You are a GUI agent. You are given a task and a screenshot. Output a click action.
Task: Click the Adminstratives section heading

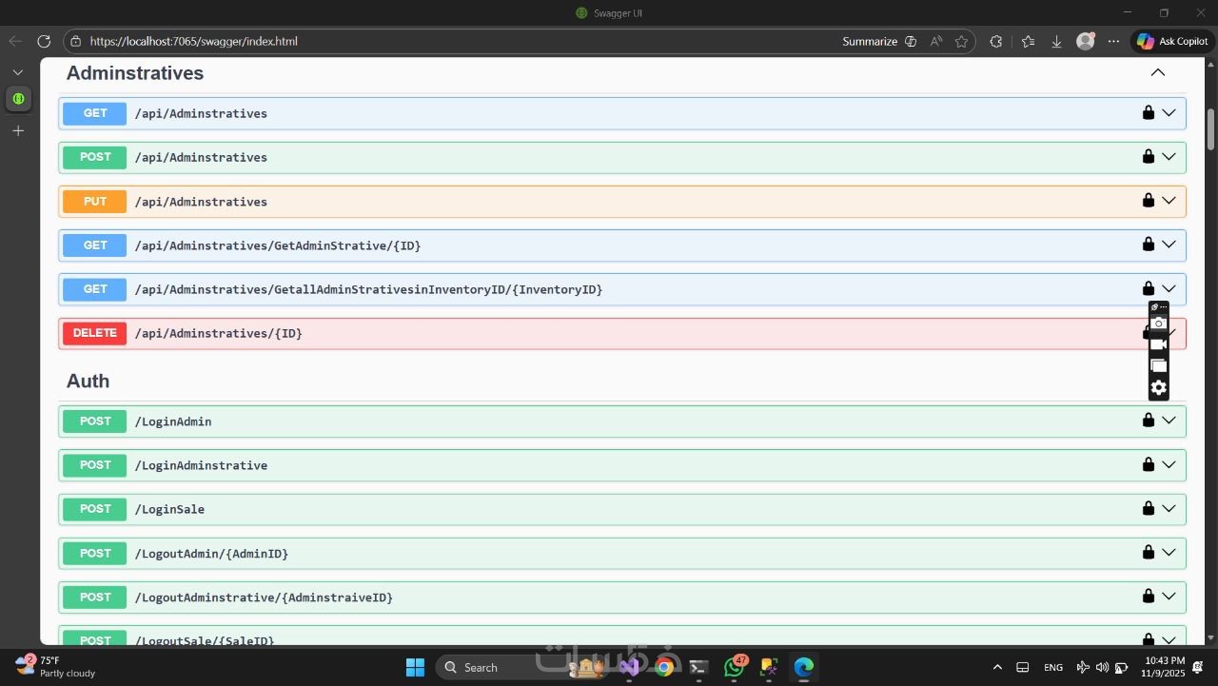(135, 73)
